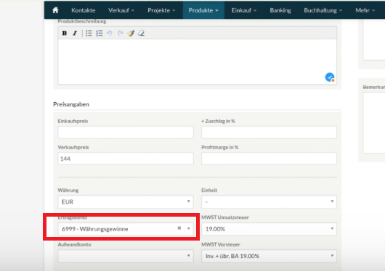385x271 pixels.
Task: Insert bulleted list in description editor
Action: [x=89, y=33]
